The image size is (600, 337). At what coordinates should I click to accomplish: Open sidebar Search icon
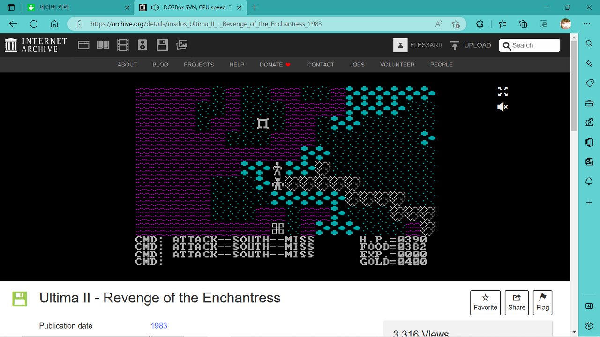(589, 44)
